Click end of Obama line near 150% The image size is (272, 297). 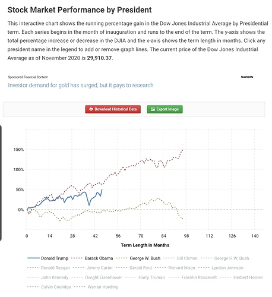coord(183,150)
